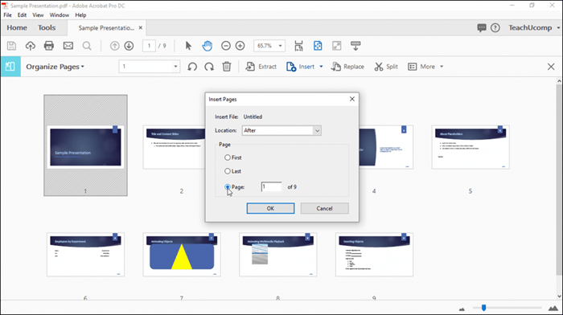This screenshot has height=315, width=563.
Task: Zoom in with the plus icon
Action: coord(240,46)
